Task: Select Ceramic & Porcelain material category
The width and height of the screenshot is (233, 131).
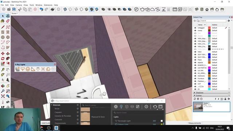Action: (x=63, y=116)
